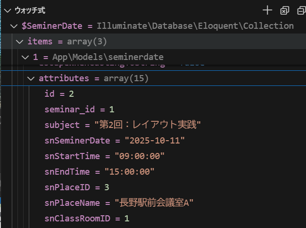Viewport: 306px width, 228px height.
Task: Collapse item 1 App\Models\seminerdate node
Action: [25, 57]
